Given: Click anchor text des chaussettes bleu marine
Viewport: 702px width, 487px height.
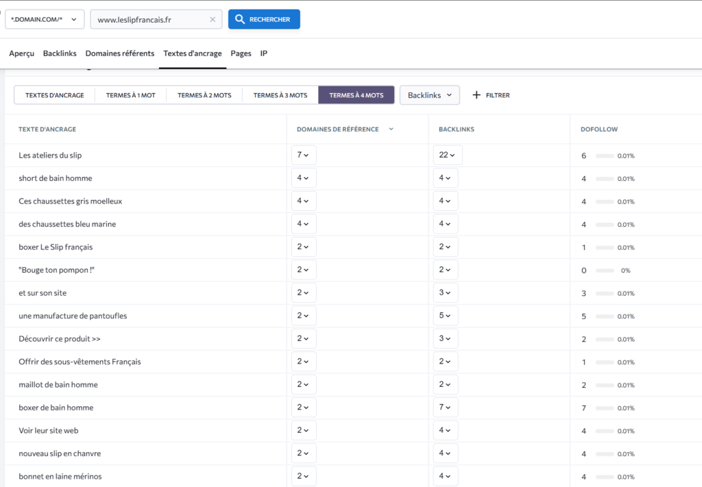Looking at the screenshot, I should pos(67,224).
